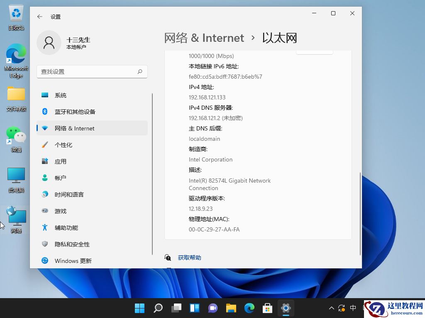Select the highlighted 网络 & Internet sidebar entry
The height and width of the screenshot is (318, 425).
tap(75, 128)
